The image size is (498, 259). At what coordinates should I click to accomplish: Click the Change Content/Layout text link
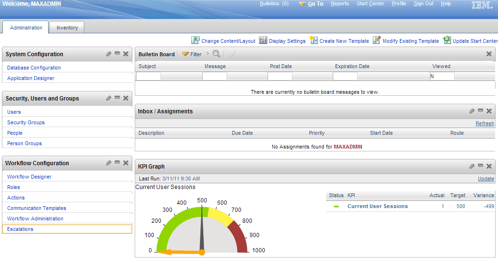point(229,41)
